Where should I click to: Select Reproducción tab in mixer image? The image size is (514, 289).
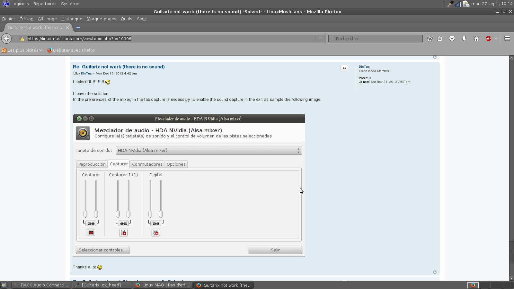(92, 164)
